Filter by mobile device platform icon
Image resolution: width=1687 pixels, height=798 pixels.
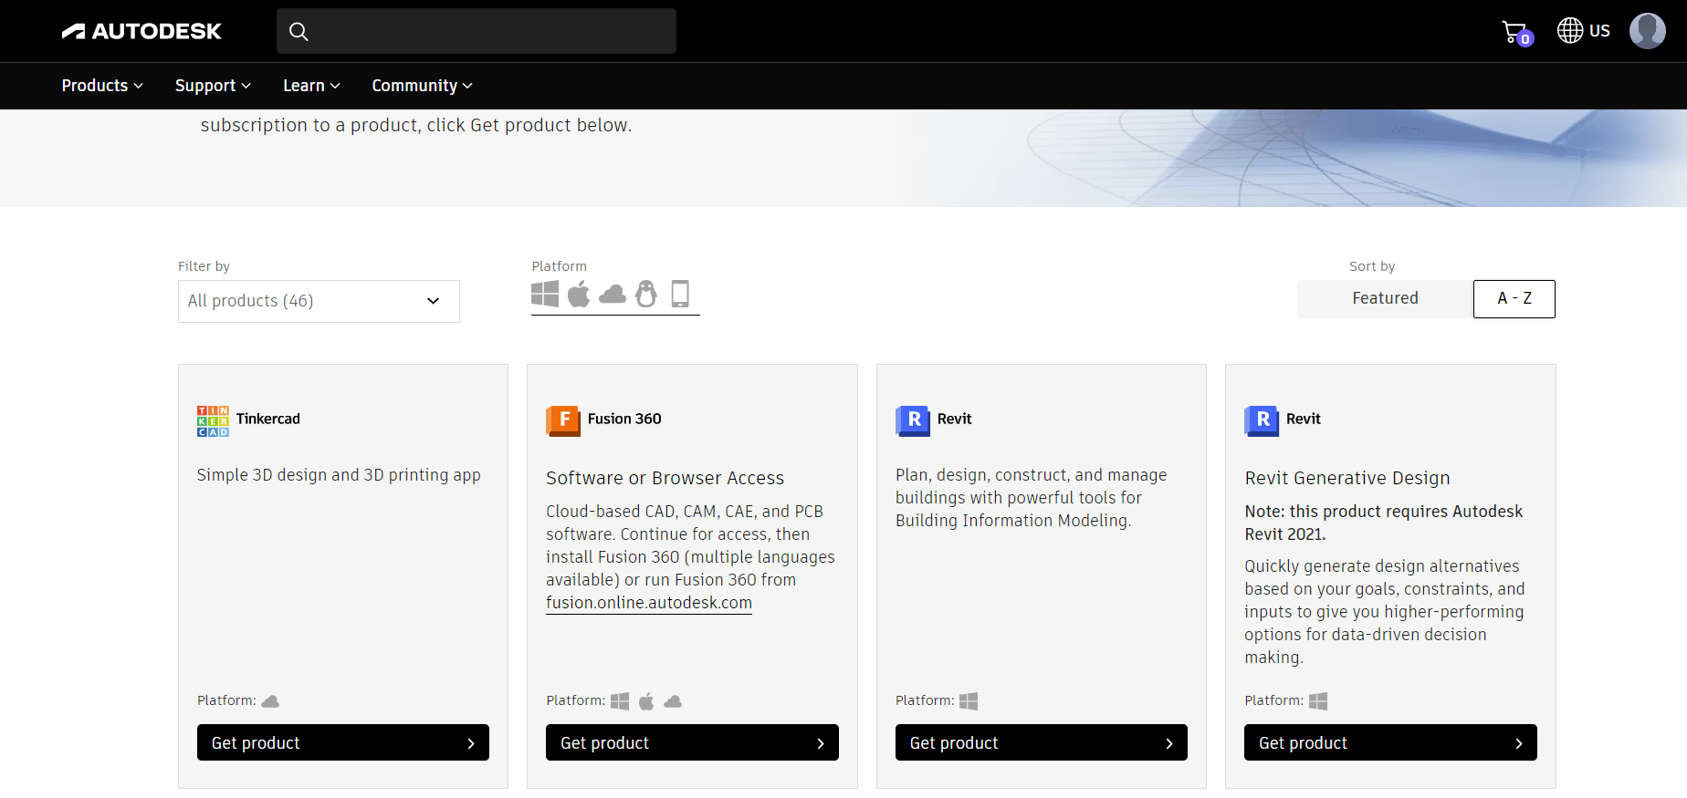pyautogui.click(x=680, y=294)
